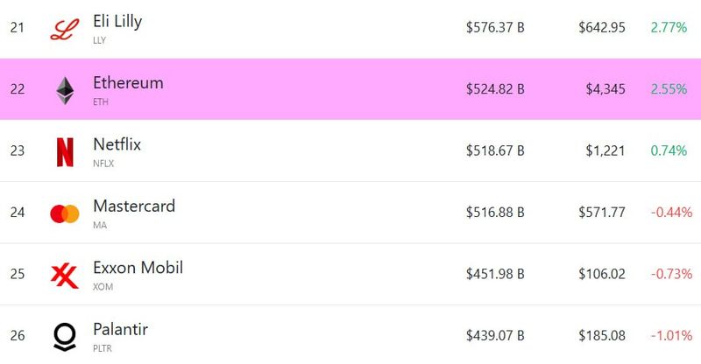Select rank 25 row number

point(18,274)
